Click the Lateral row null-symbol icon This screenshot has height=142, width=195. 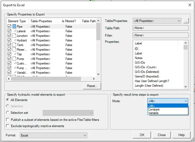15,31
